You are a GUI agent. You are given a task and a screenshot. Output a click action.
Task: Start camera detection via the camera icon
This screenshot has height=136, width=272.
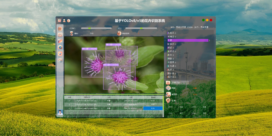click(x=60, y=47)
